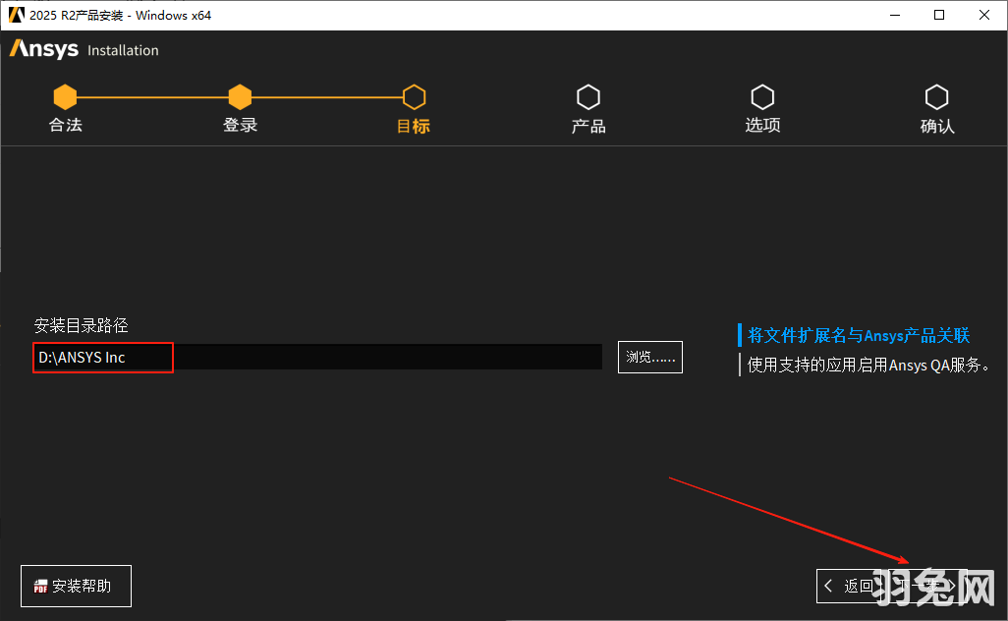Select the 确认 step hexagon icon
1008x621 pixels.
pos(936,96)
